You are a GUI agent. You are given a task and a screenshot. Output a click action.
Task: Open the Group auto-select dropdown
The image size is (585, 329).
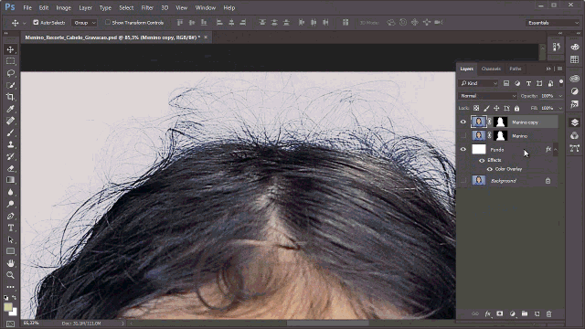pyautogui.click(x=84, y=23)
